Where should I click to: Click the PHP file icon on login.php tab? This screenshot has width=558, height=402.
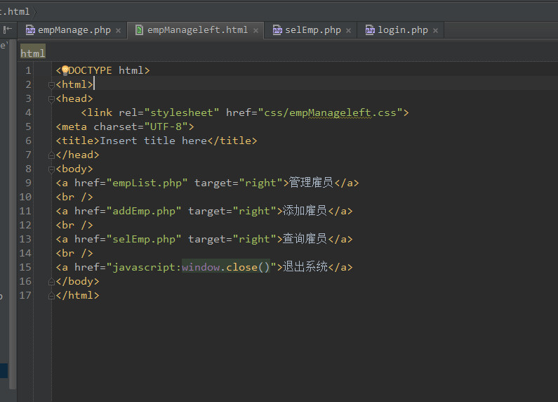[370, 30]
